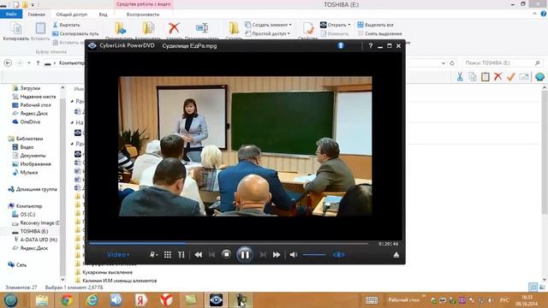This screenshot has height=308, width=548.
Task: Click the CyberLink PowerDVD eye logo
Action: [92, 45]
